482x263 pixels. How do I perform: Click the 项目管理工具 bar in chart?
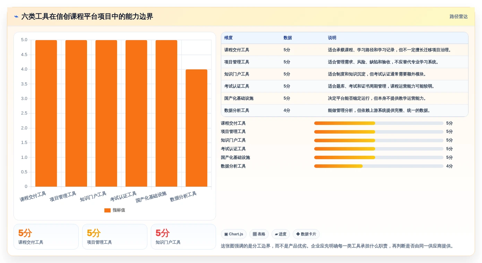pyautogui.click(x=76, y=114)
